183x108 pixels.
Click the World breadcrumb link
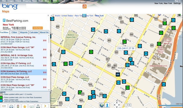[x=57, y=15]
